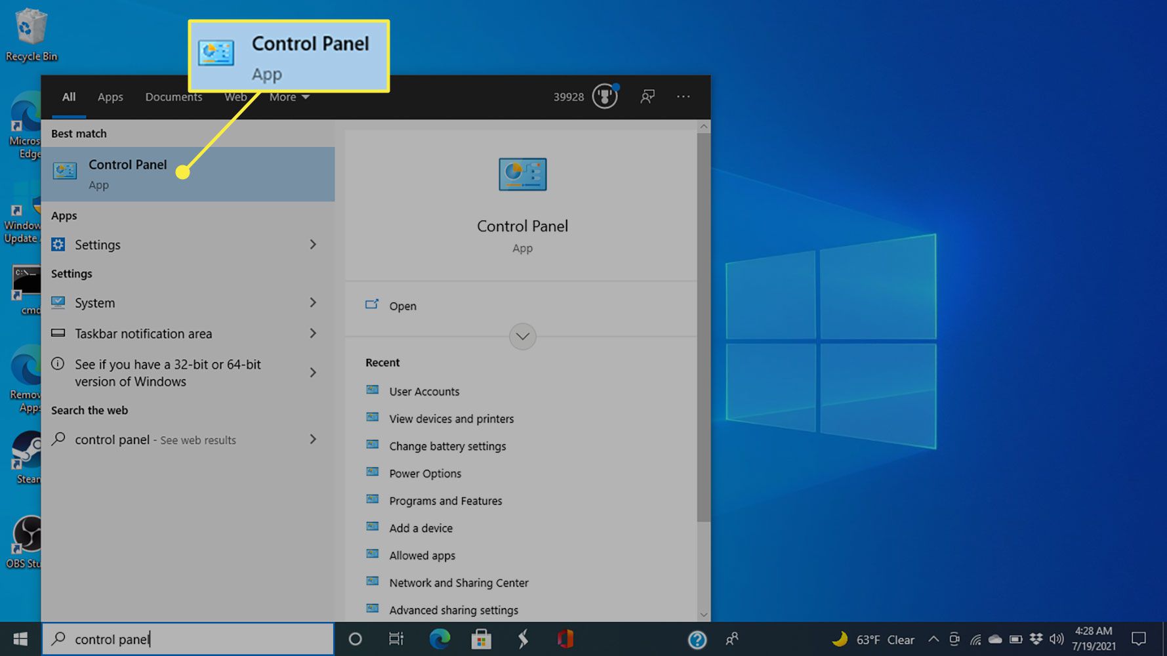The width and height of the screenshot is (1167, 656).
Task: Click the large Control Panel icon in preview pane
Action: (x=522, y=174)
